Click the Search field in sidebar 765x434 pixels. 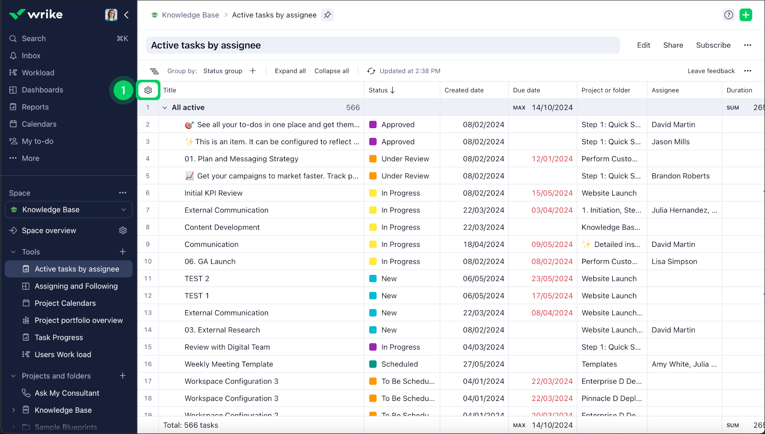click(34, 39)
